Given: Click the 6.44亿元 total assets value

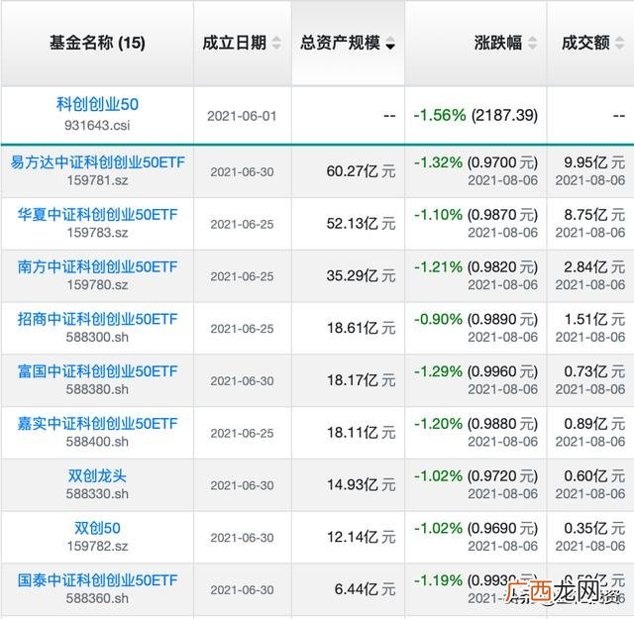Looking at the screenshot, I should [x=365, y=589].
